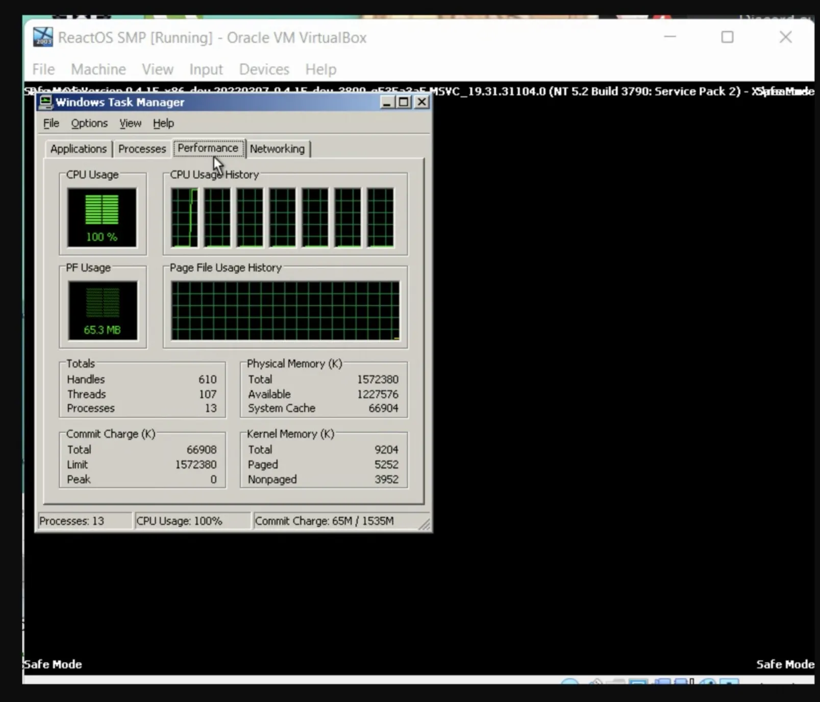
Task: Grab Task Manager's bottom-right resize grip
Action: pos(425,525)
